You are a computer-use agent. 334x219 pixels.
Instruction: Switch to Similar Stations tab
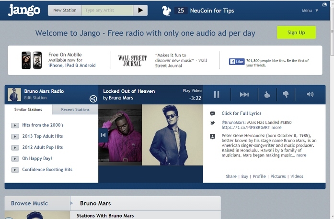pos(28,109)
